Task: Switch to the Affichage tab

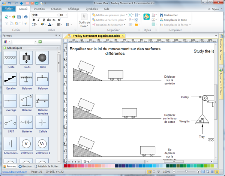Action: [73, 8]
